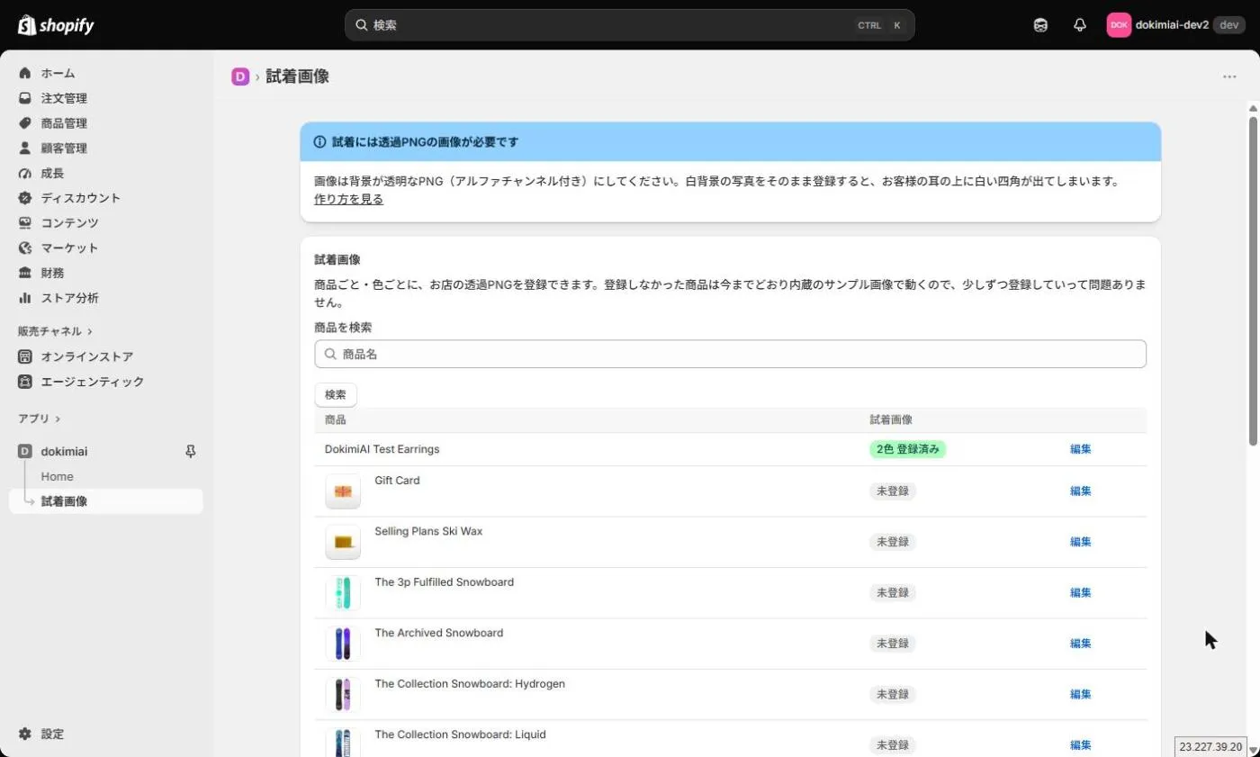Screen dimensions: 1260x757
Task: Click the purple D breadcrumb icon
Action: click(240, 77)
